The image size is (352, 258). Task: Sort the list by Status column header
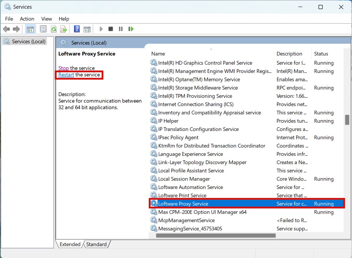click(x=321, y=54)
